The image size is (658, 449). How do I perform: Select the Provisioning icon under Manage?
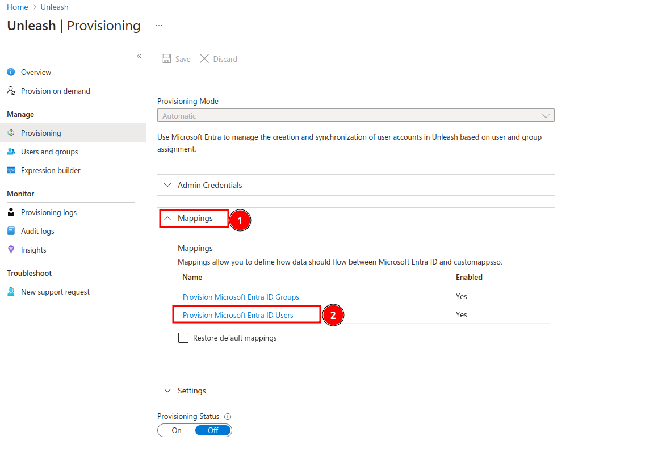[12, 132]
